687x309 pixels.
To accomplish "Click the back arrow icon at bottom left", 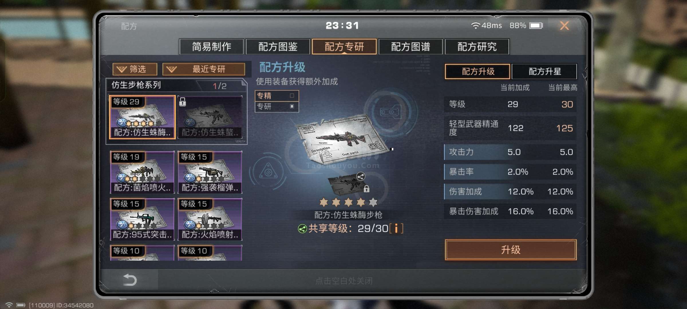I will coord(130,280).
